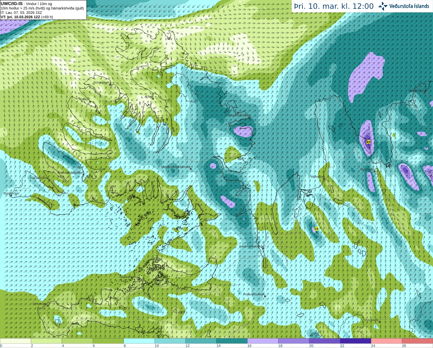The image size is (433, 348).
Task: Click the Hveravellir station label
Action: [x=371, y=320]
